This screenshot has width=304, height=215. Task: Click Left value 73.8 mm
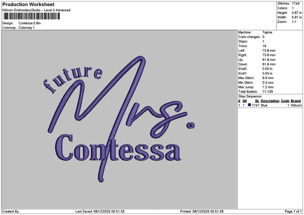[269, 50]
